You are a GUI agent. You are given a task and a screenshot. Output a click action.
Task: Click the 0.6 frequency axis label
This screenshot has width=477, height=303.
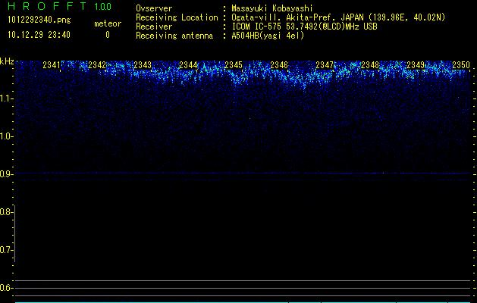click(6, 288)
